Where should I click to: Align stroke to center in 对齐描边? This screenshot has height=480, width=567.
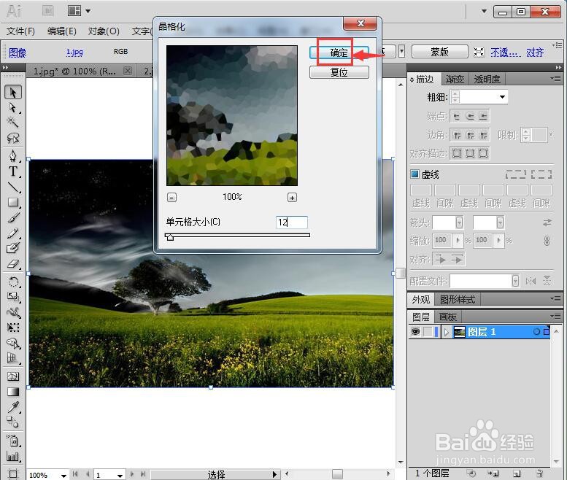pyautogui.click(x=457, y=153)
